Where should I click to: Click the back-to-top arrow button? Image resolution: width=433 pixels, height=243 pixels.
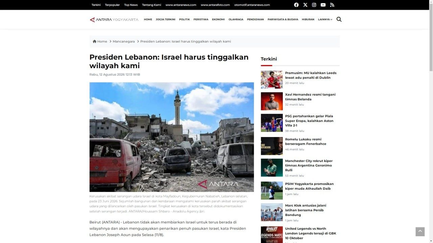(420, 232)
